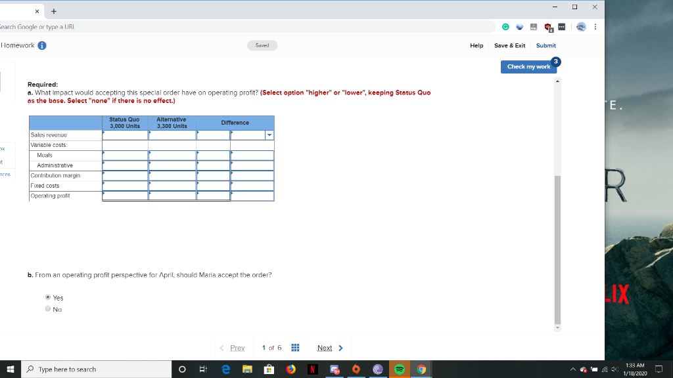Open the adblocker extension showing 4 blocked
Image resolution: width=673 pixels, height=378 pixels.
tap(547, 26)
